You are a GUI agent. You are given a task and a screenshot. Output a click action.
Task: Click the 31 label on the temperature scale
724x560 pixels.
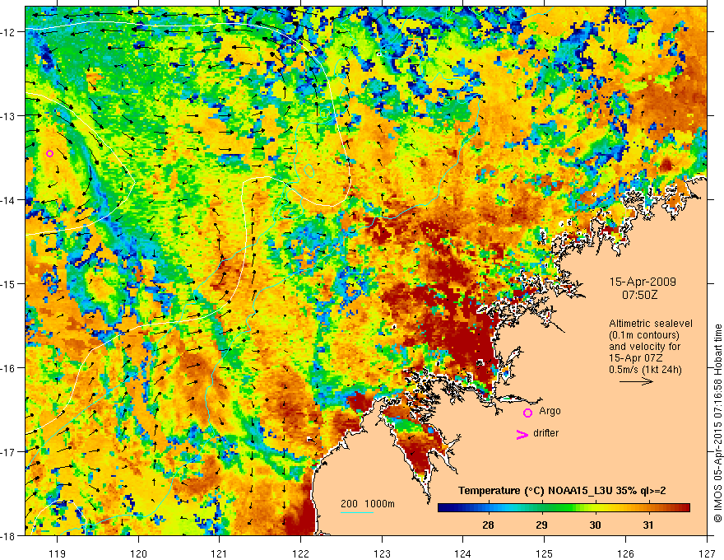648,525
